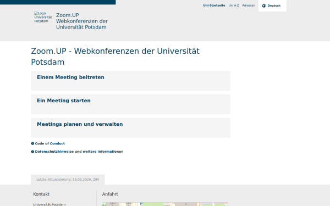Open the Uni A-Z navigation link

pos(234,5)
